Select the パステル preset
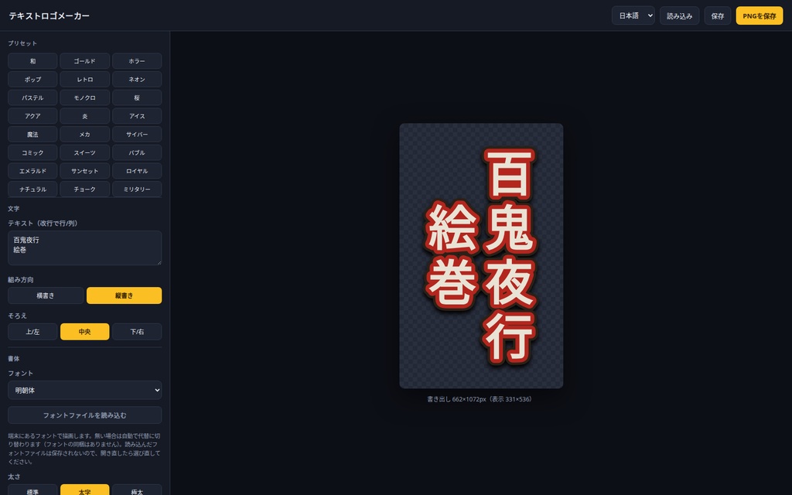The image size is (792, 495). 32,97
